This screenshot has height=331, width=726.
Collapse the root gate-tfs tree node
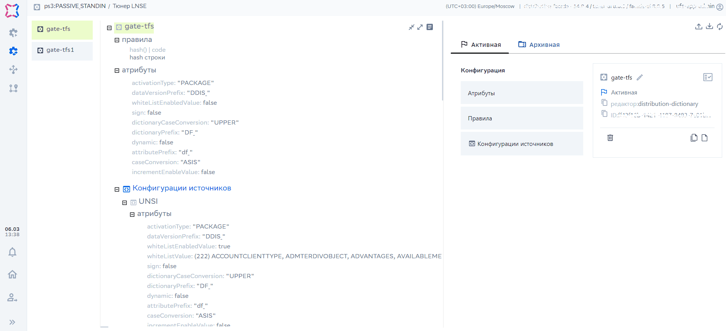(109, 28)
